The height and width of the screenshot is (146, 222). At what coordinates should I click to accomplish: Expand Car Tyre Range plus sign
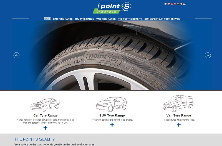(45, 128)
